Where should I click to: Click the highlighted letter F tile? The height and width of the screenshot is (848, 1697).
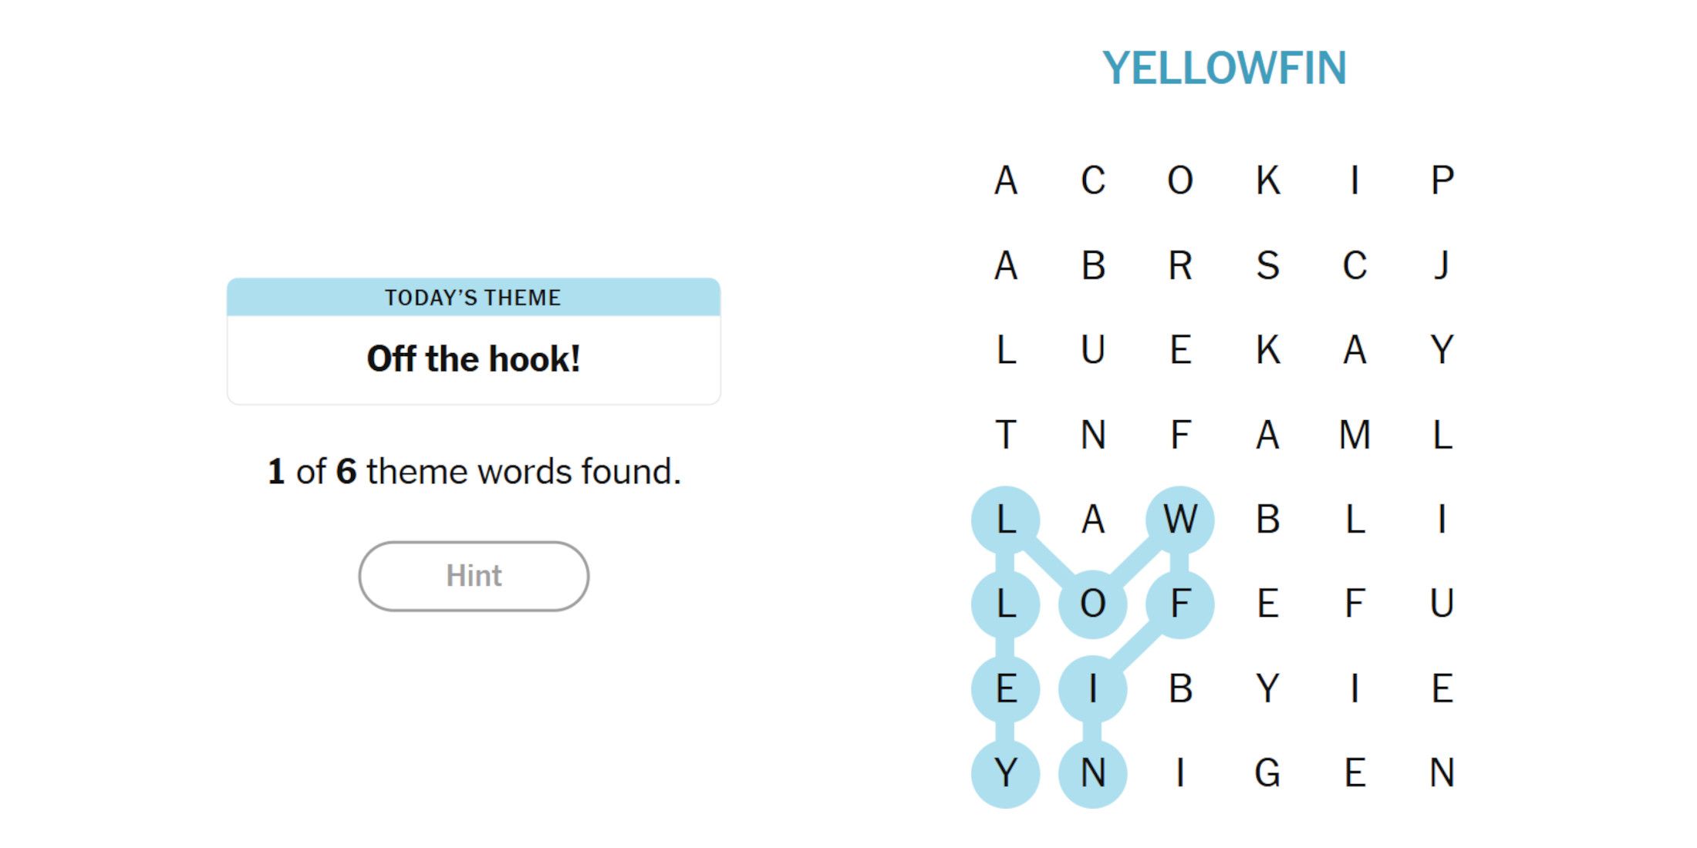coord(1180,604)
